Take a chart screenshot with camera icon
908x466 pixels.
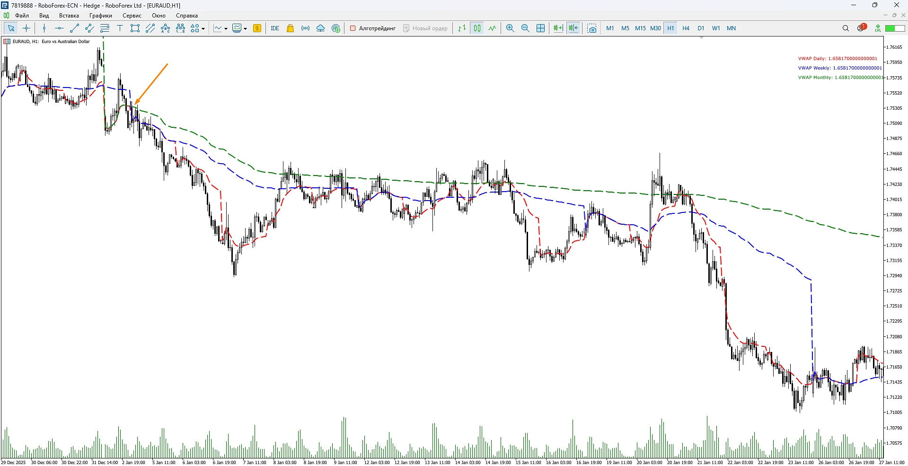click(x=591, y=28)
